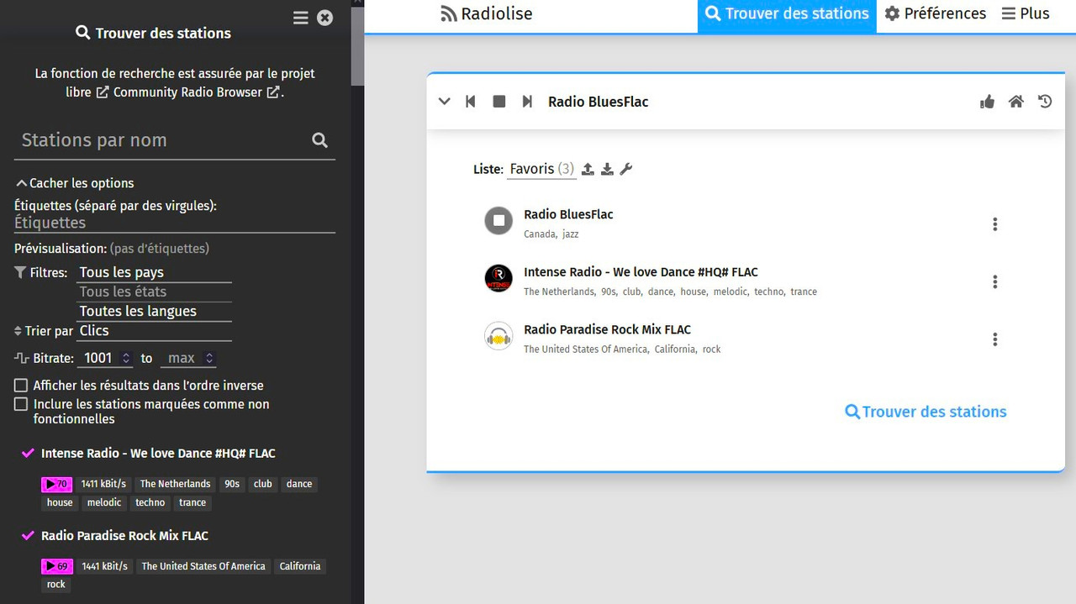Open the station homepage icon
This screenshot has height=604, width=1076.
pos(1016,102)
